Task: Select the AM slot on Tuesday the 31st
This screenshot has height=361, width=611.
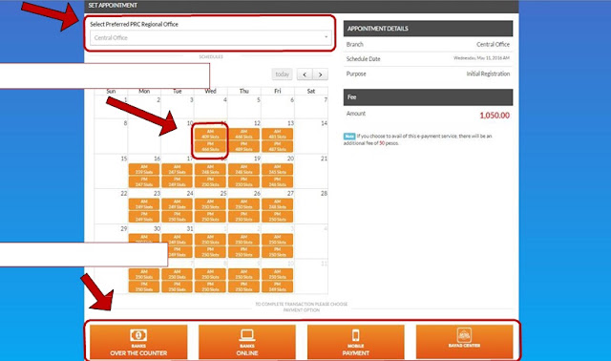Action: 178,240
